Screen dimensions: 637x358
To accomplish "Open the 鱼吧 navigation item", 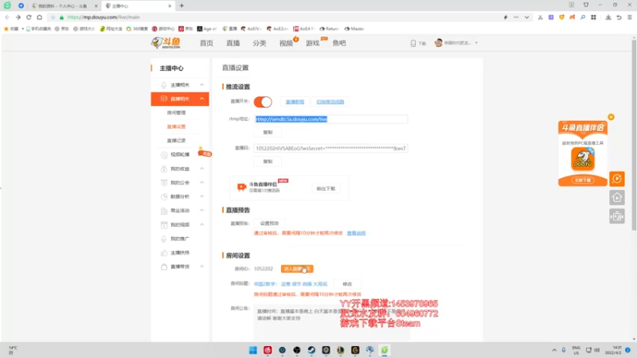I will (x=339, y=43).
